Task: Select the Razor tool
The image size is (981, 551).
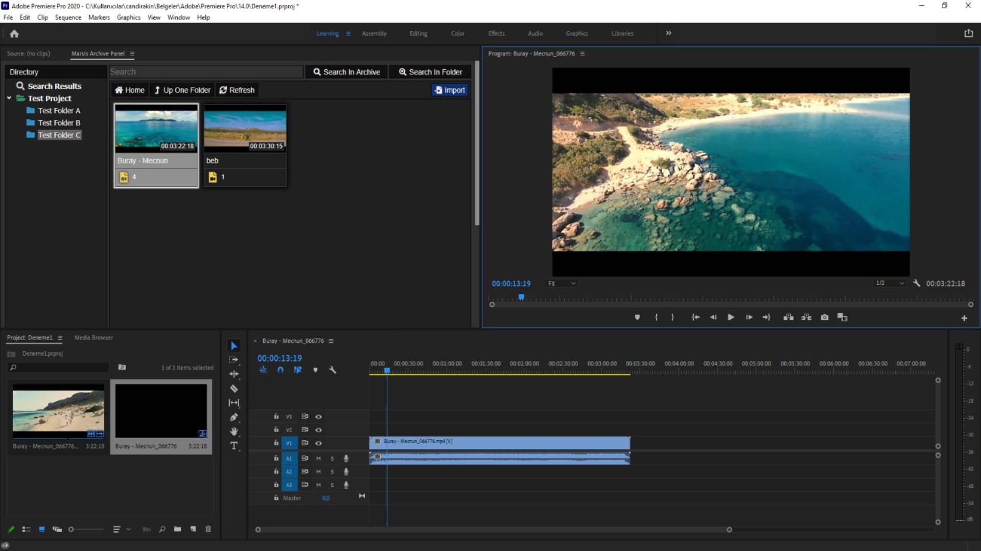Action: click(x=234, y=389)
